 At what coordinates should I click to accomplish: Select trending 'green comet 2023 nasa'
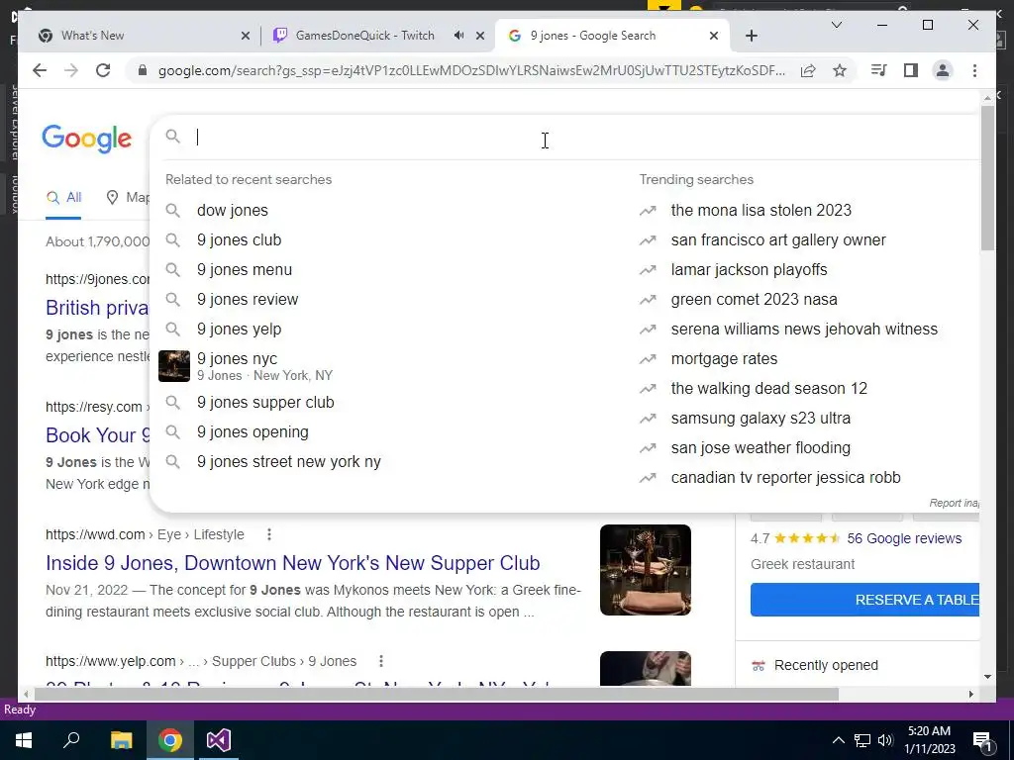tap(754, 299)
